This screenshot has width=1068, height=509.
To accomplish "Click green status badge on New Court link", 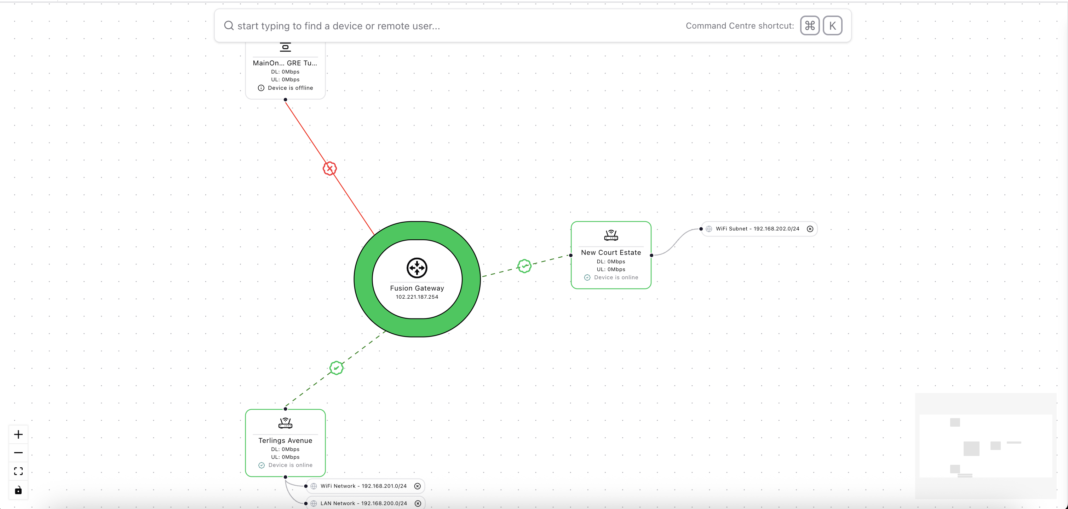I will click(x=524, y=266).
